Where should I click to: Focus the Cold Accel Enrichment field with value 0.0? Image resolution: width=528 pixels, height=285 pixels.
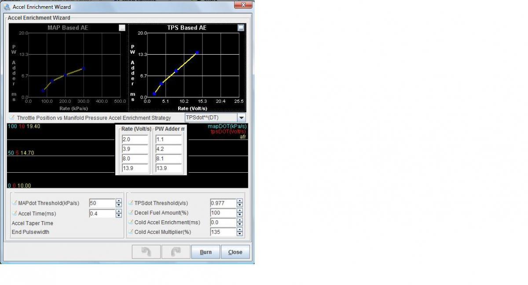223,222
